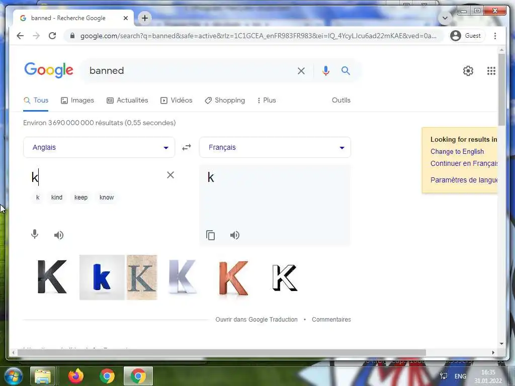Screen dimensions: 515x386
Task: Switch to the Shopping tab
Action: [225, 101]
